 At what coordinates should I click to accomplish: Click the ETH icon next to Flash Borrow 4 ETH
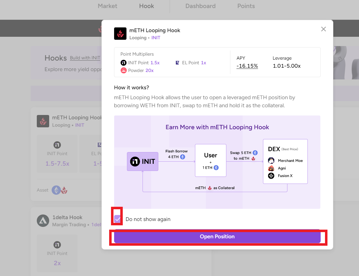[x=182, y=157]
